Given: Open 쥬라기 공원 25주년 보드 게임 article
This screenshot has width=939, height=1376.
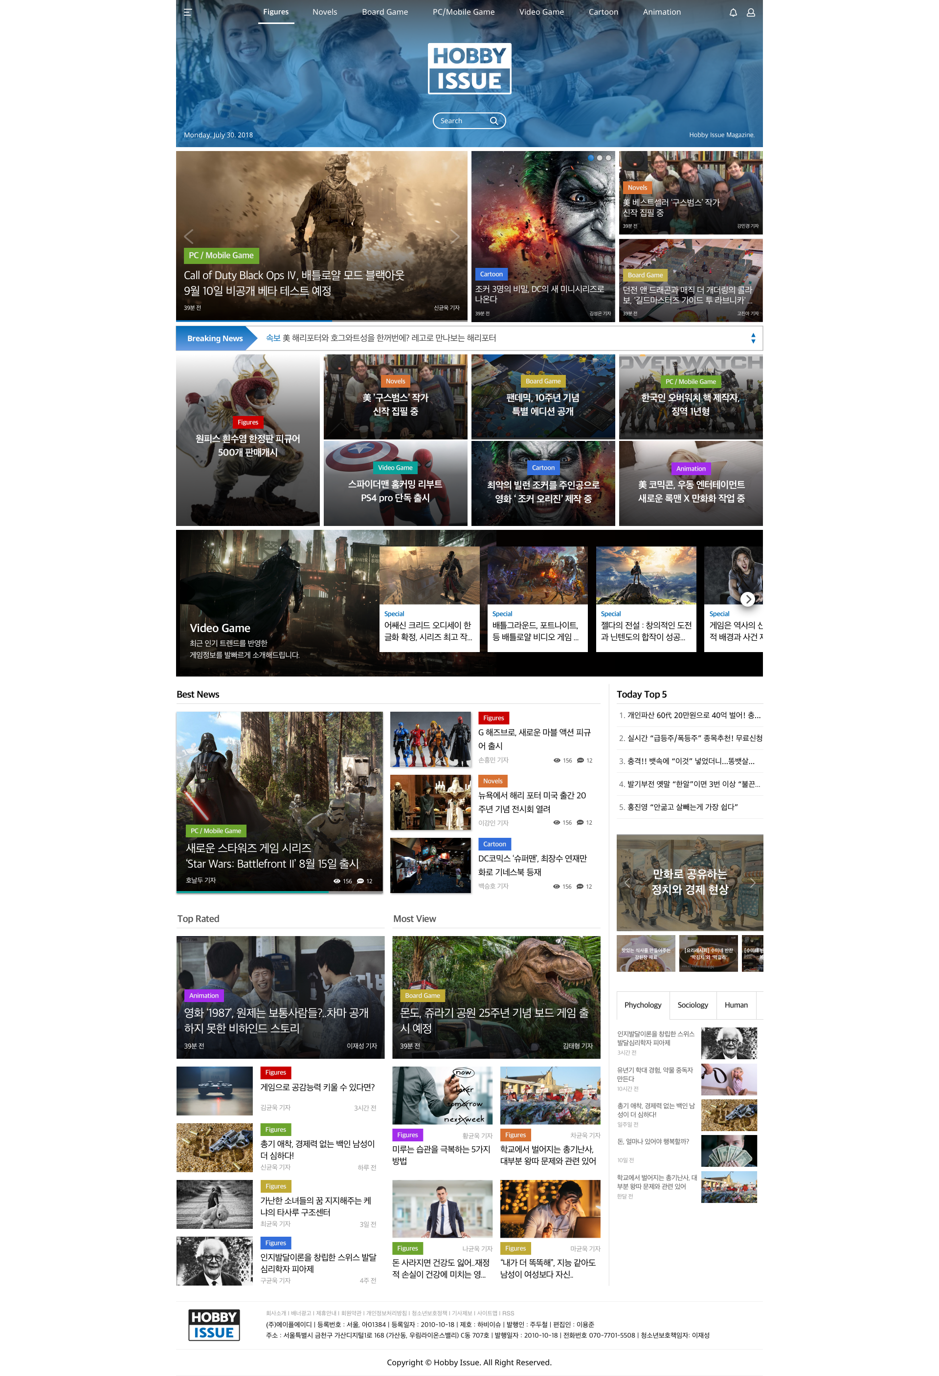Looking at the screenshot, I should click(496, 998).
